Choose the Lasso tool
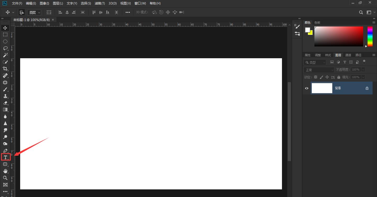The width and height of the screenshot is (377, 197). pyautogui.click(x=5, y=48)
